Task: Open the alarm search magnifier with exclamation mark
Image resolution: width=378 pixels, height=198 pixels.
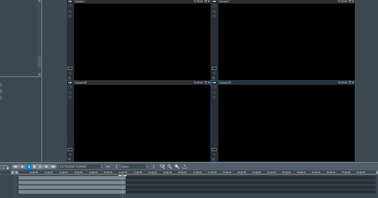Action: tap(170, 166)
